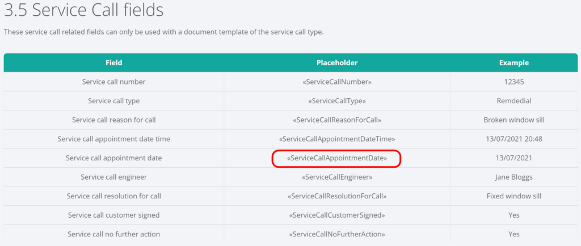This screenshot has width=581, height=246.
Task: Click the Example column header
Action: [513, 63]
